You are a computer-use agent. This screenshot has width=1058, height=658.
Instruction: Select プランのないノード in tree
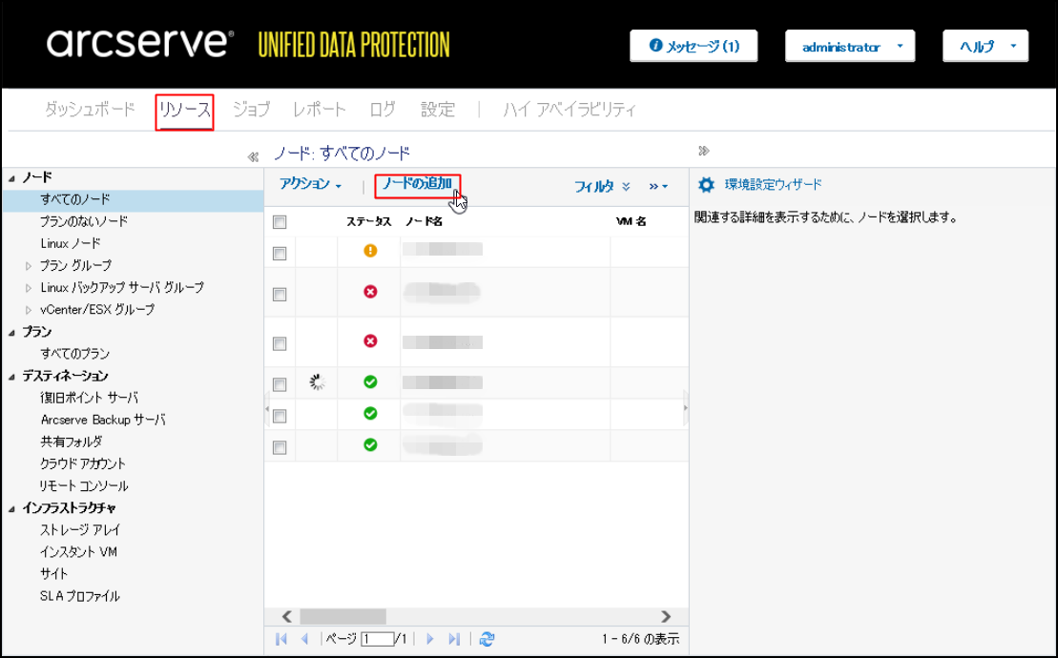pyautogui.click(x=84, y=221)
